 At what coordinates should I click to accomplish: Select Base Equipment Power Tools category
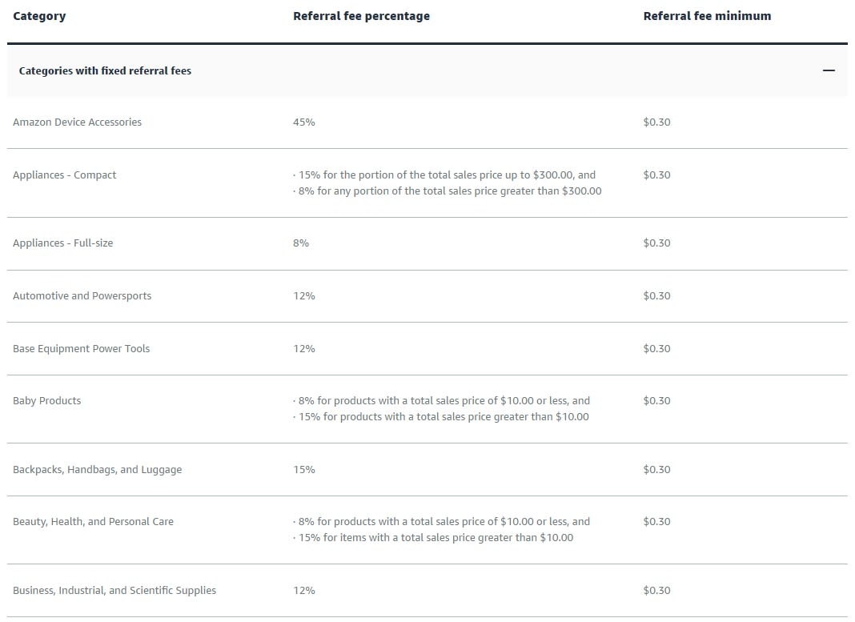[x=81, y=348]
